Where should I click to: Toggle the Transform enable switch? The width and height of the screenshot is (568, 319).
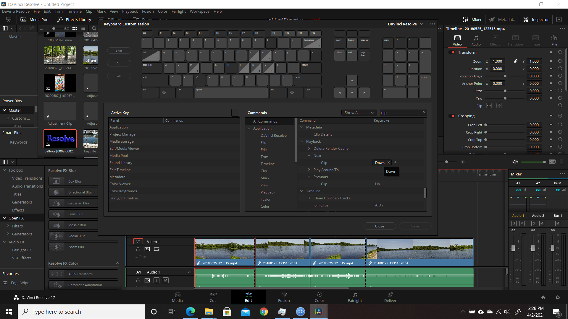click(452, 52)
